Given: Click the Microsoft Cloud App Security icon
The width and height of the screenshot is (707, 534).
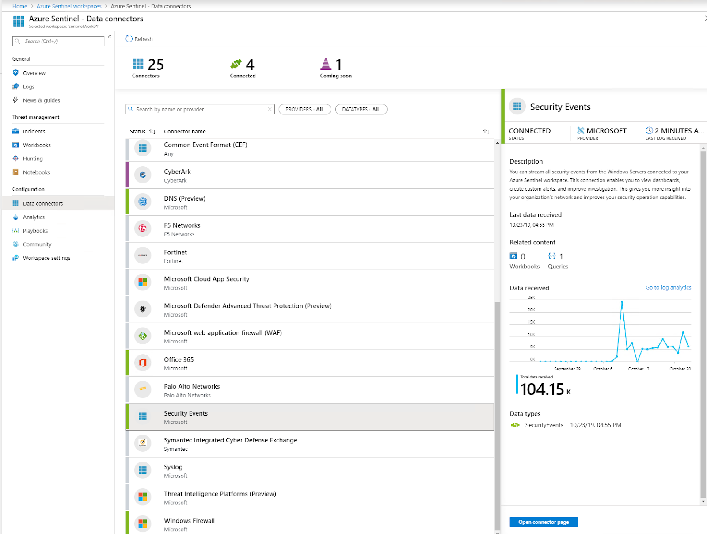Looking at the screenshot, I should pos(143,282).
